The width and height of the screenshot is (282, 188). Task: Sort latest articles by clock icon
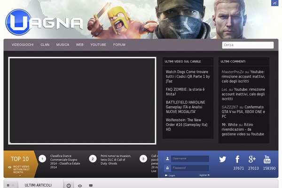coord(69,186)
